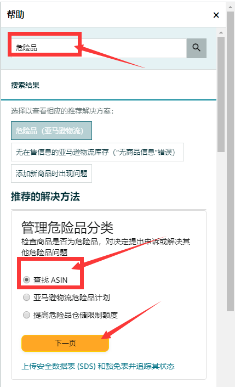Click the magnifier search icon button

196,48
